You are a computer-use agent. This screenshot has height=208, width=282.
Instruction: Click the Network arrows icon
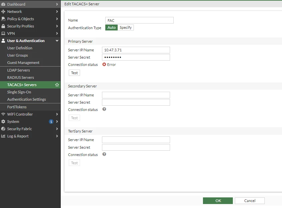tap(3, 12)
